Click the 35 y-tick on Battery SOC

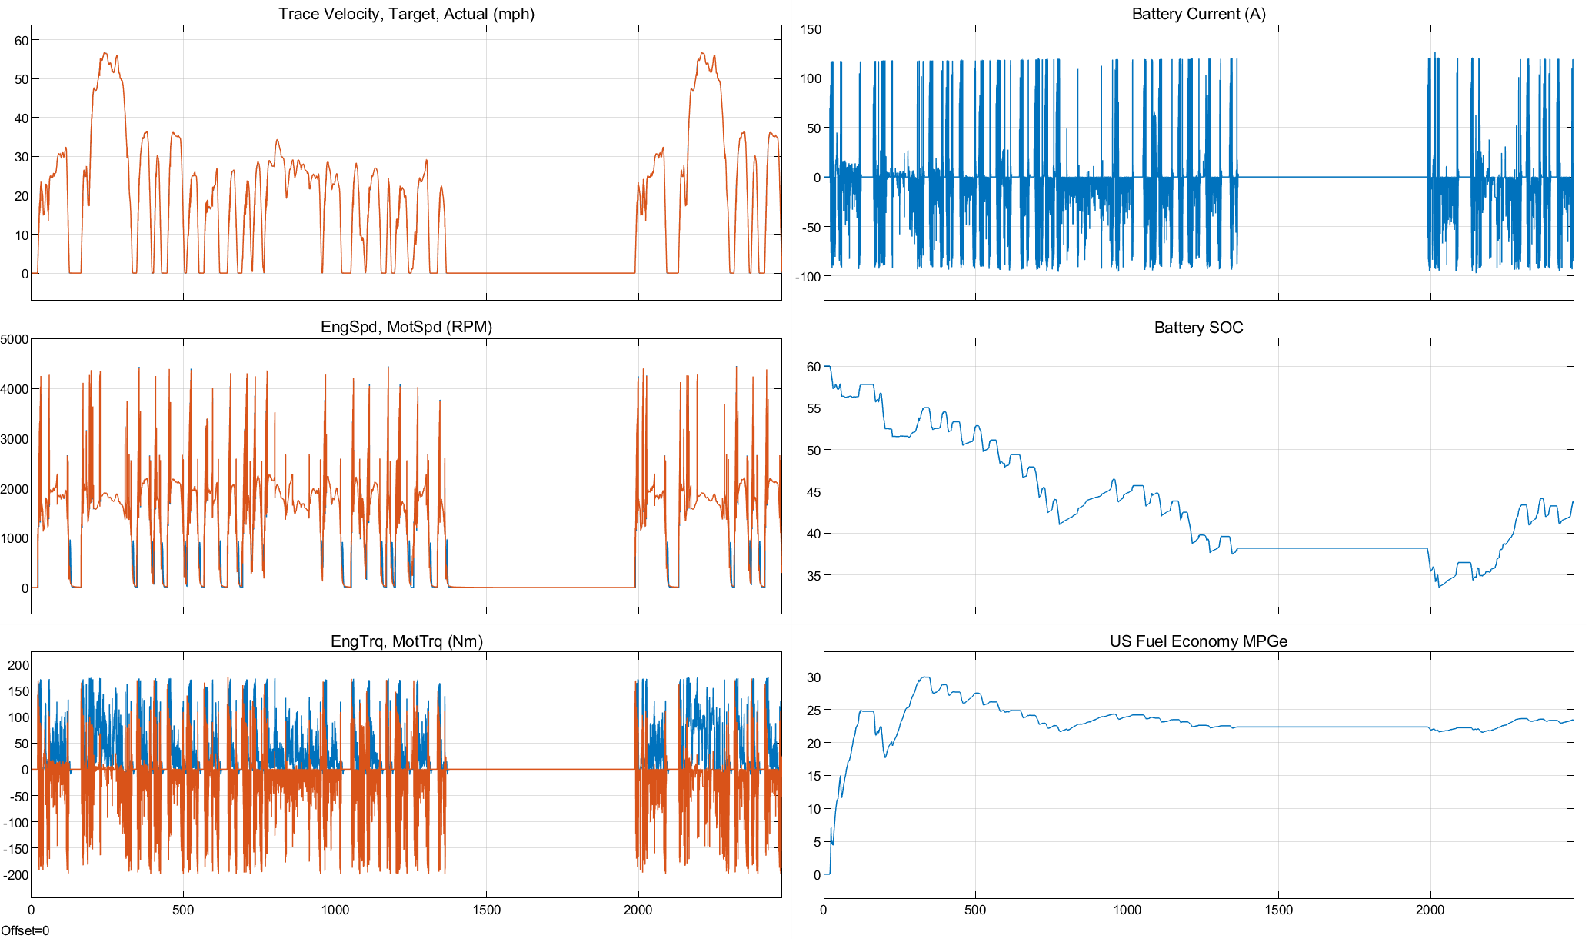814,575
